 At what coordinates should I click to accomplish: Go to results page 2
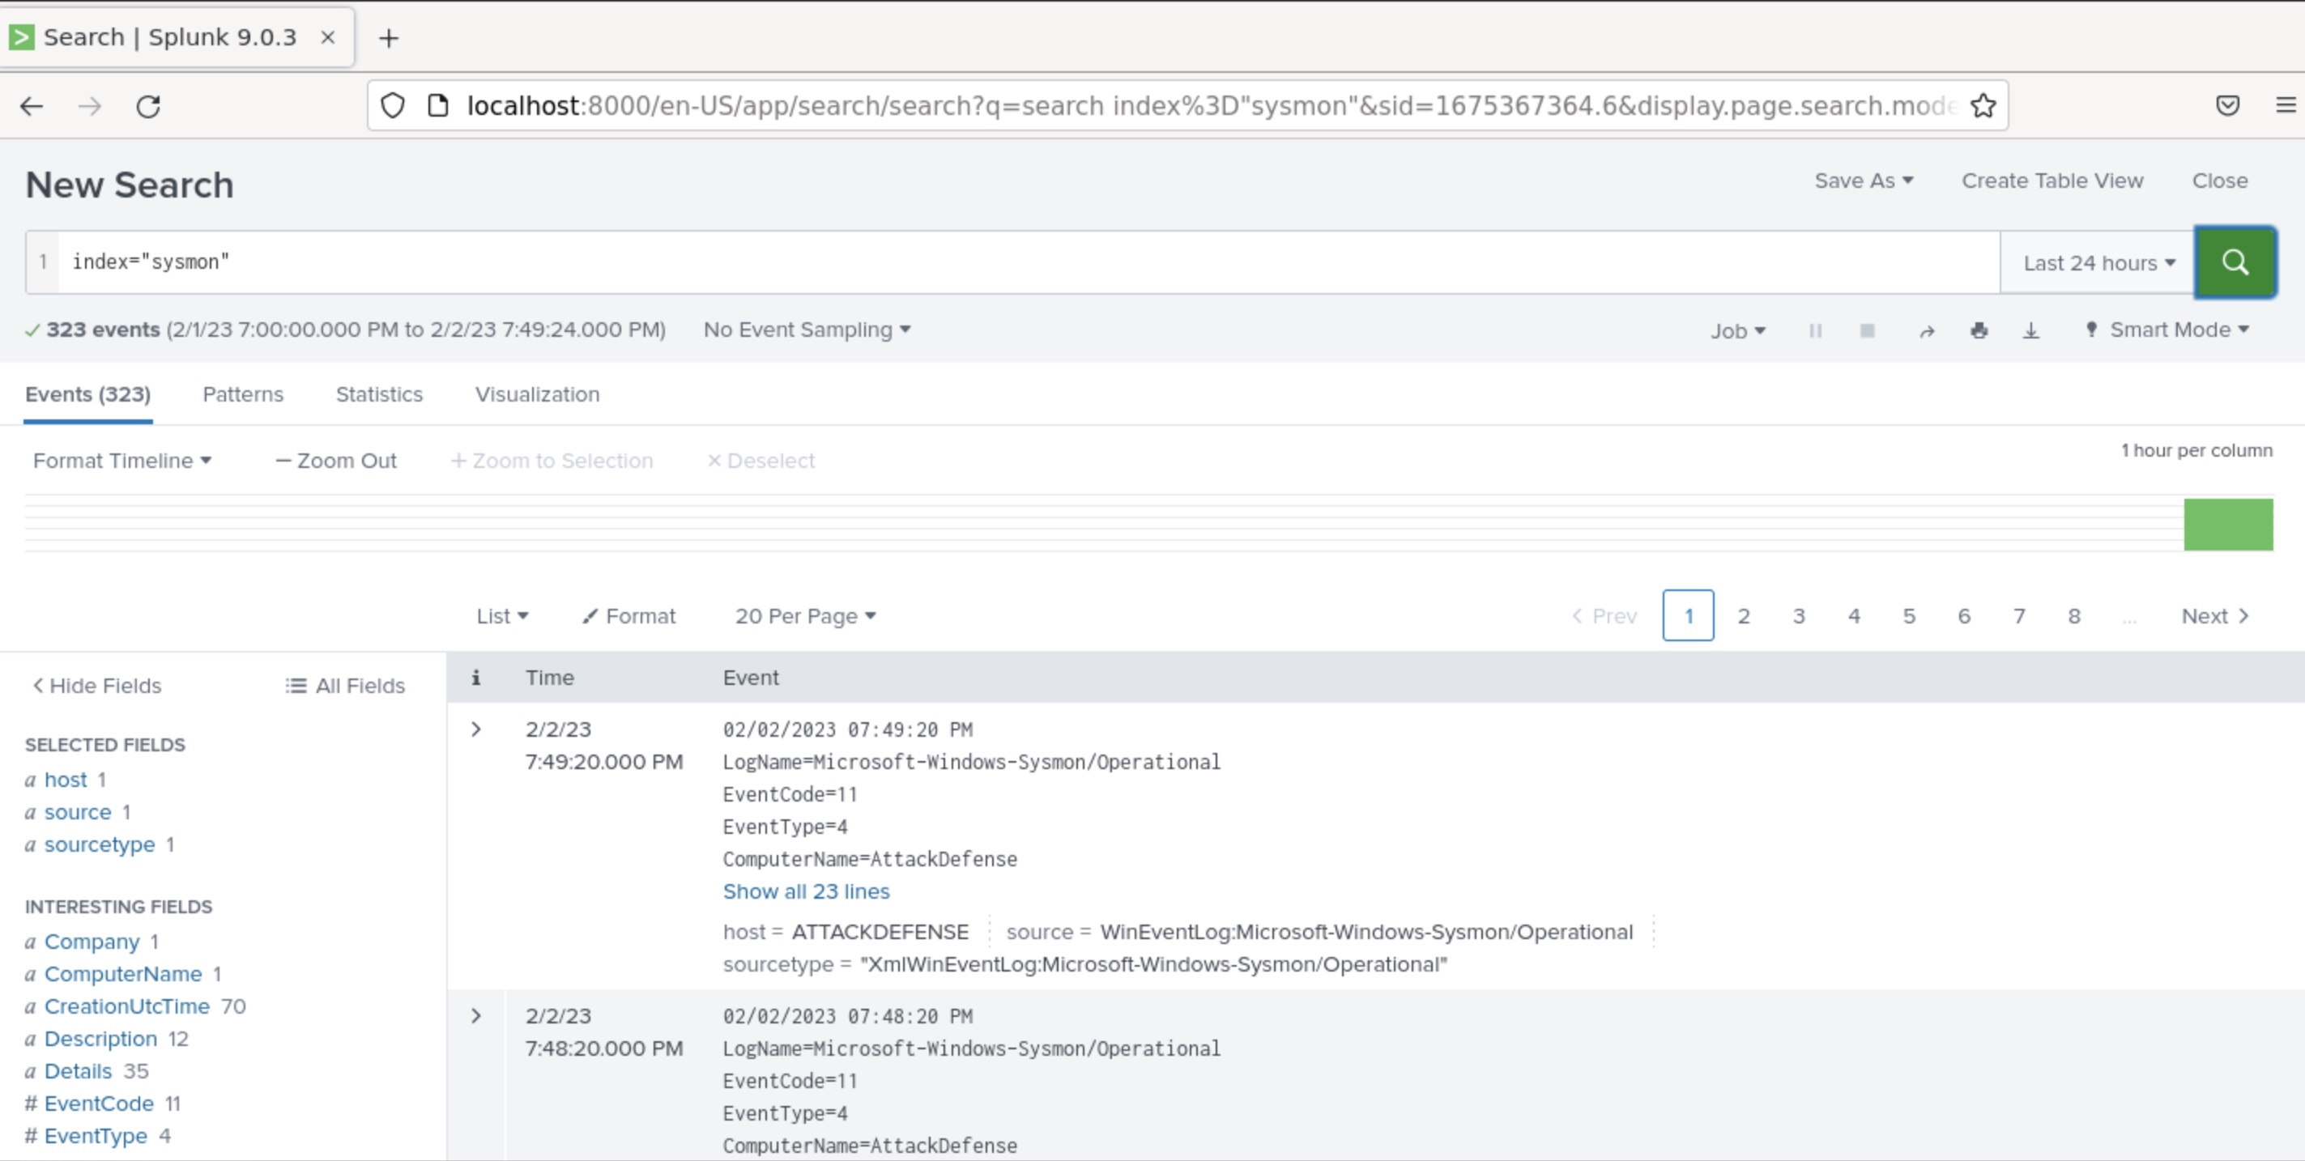point(1743,616)
